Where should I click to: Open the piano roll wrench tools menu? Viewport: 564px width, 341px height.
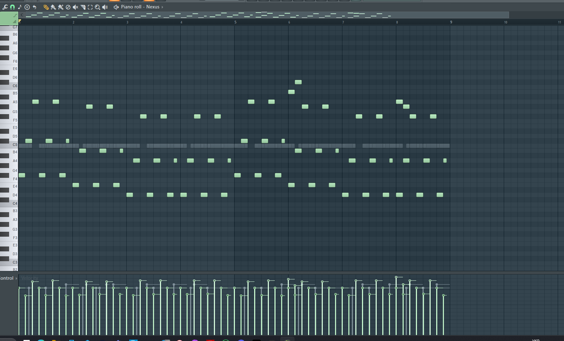click(x=5, y=7)
